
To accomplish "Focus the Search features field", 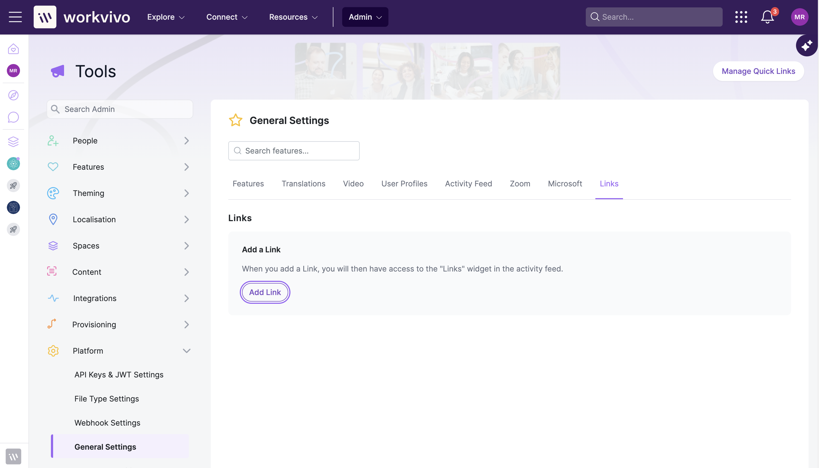I will pyautogui.click(x=294, y=151).
